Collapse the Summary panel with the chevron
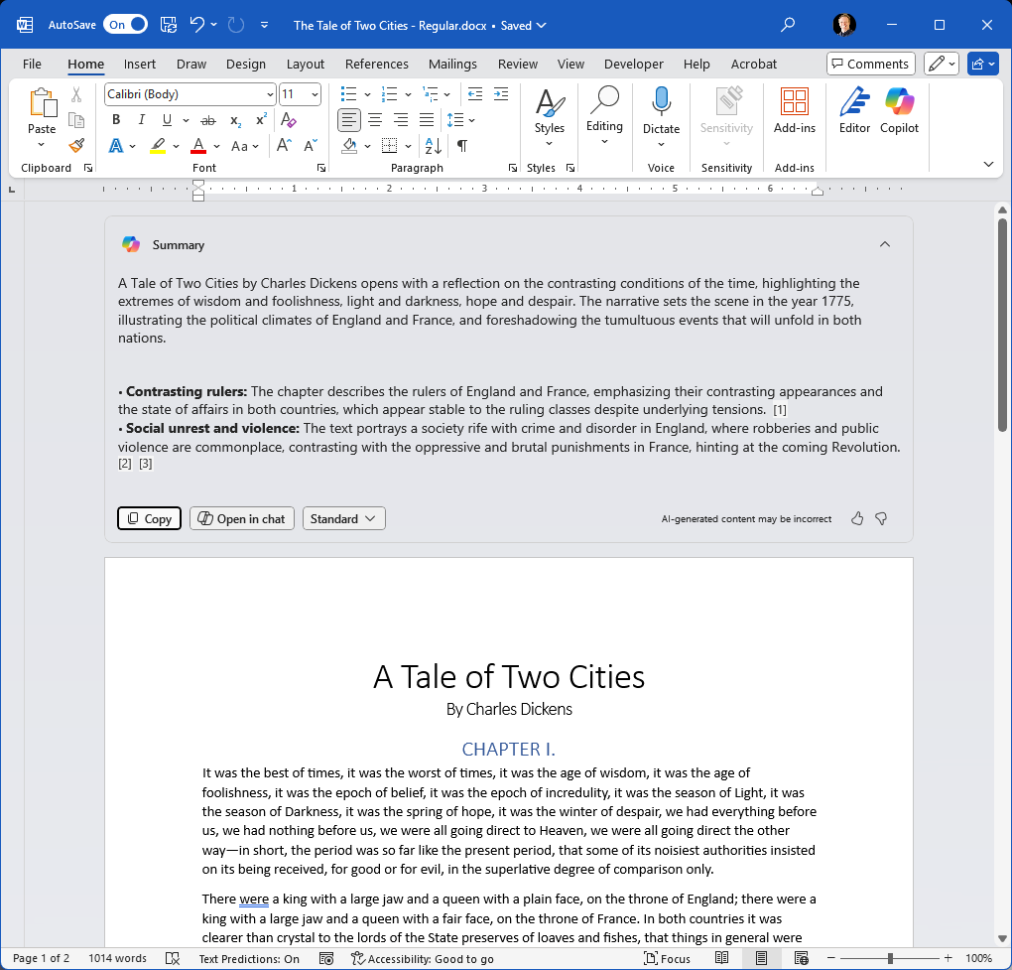Viewport: 1012px width, 970px height. (885, 244)
